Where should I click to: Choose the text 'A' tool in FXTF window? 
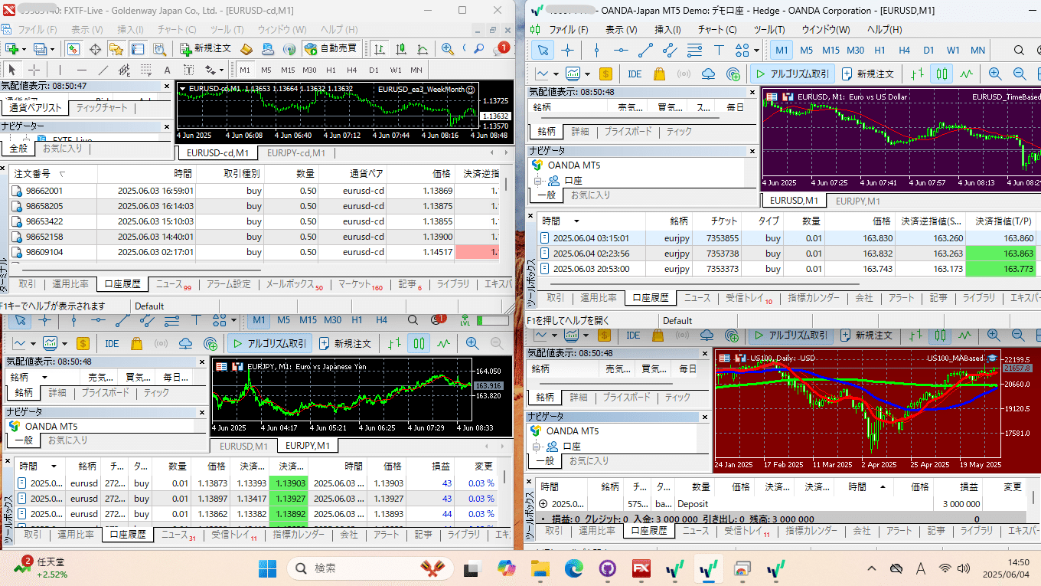click(167, 70)
